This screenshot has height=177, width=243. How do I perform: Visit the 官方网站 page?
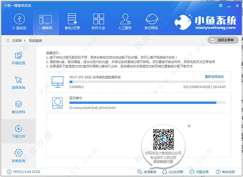point(151,22)
